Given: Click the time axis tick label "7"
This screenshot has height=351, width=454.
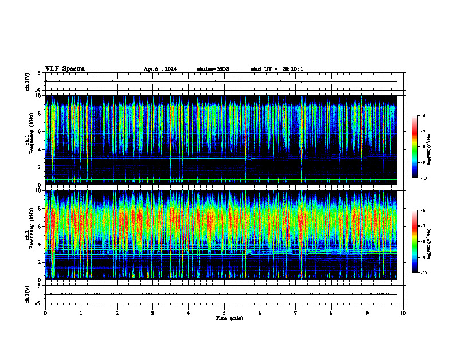Looking at the screenshot, I should 296,313.
